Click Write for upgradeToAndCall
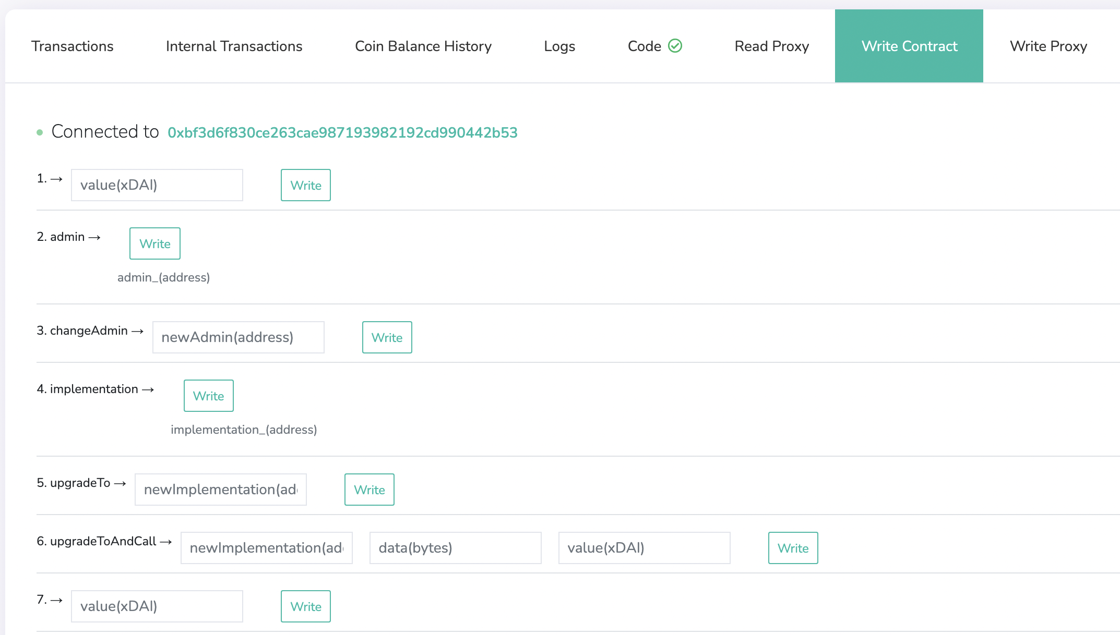The image size is (1120, 635). click(793, 548)
